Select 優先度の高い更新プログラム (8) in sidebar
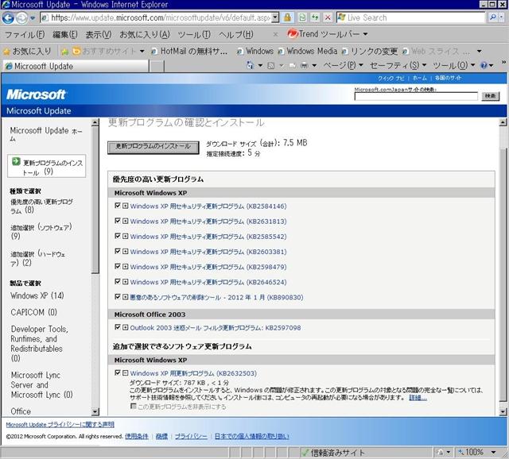Screen dimensions: 509x459 pos(41,206)
